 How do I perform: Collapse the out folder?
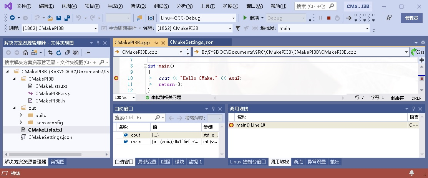(x=14, y=108)
